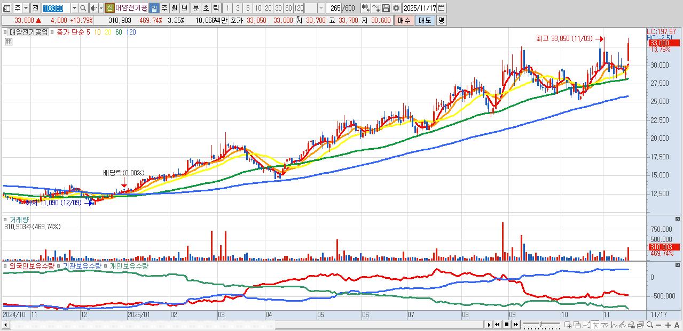683x331 pixels.
Task: Click the trend line tool icon in bottom toolbar
Action: tap(604, 325)
